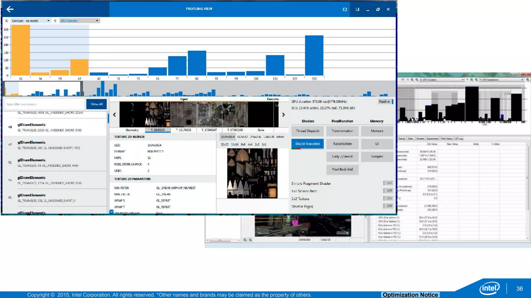Toggle the Disable Erg(s) switch
Image resolution: width=531 pixels, height=298 pixels.
click(x=389, y=206)
